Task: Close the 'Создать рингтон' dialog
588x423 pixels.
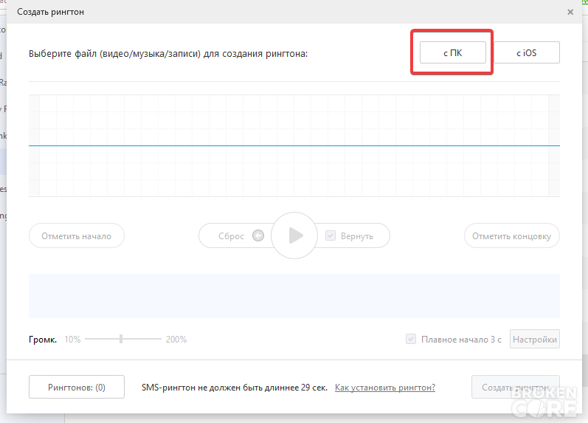Action: pyautogui.click(x=570, y=12)
